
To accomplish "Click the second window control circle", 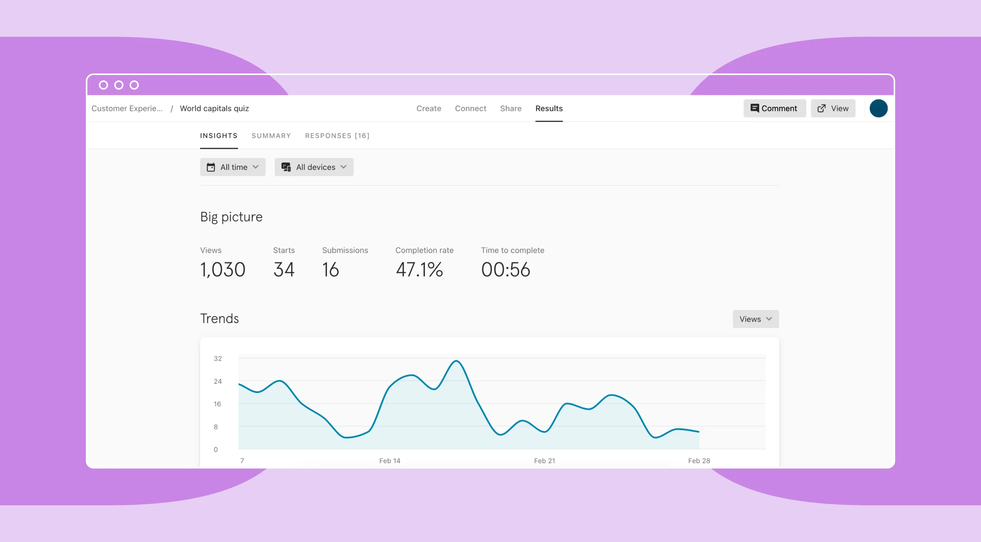I will pos(119,85).
